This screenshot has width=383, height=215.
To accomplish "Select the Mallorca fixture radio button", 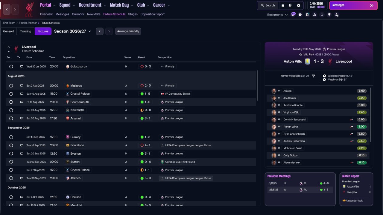I will 11,86.
